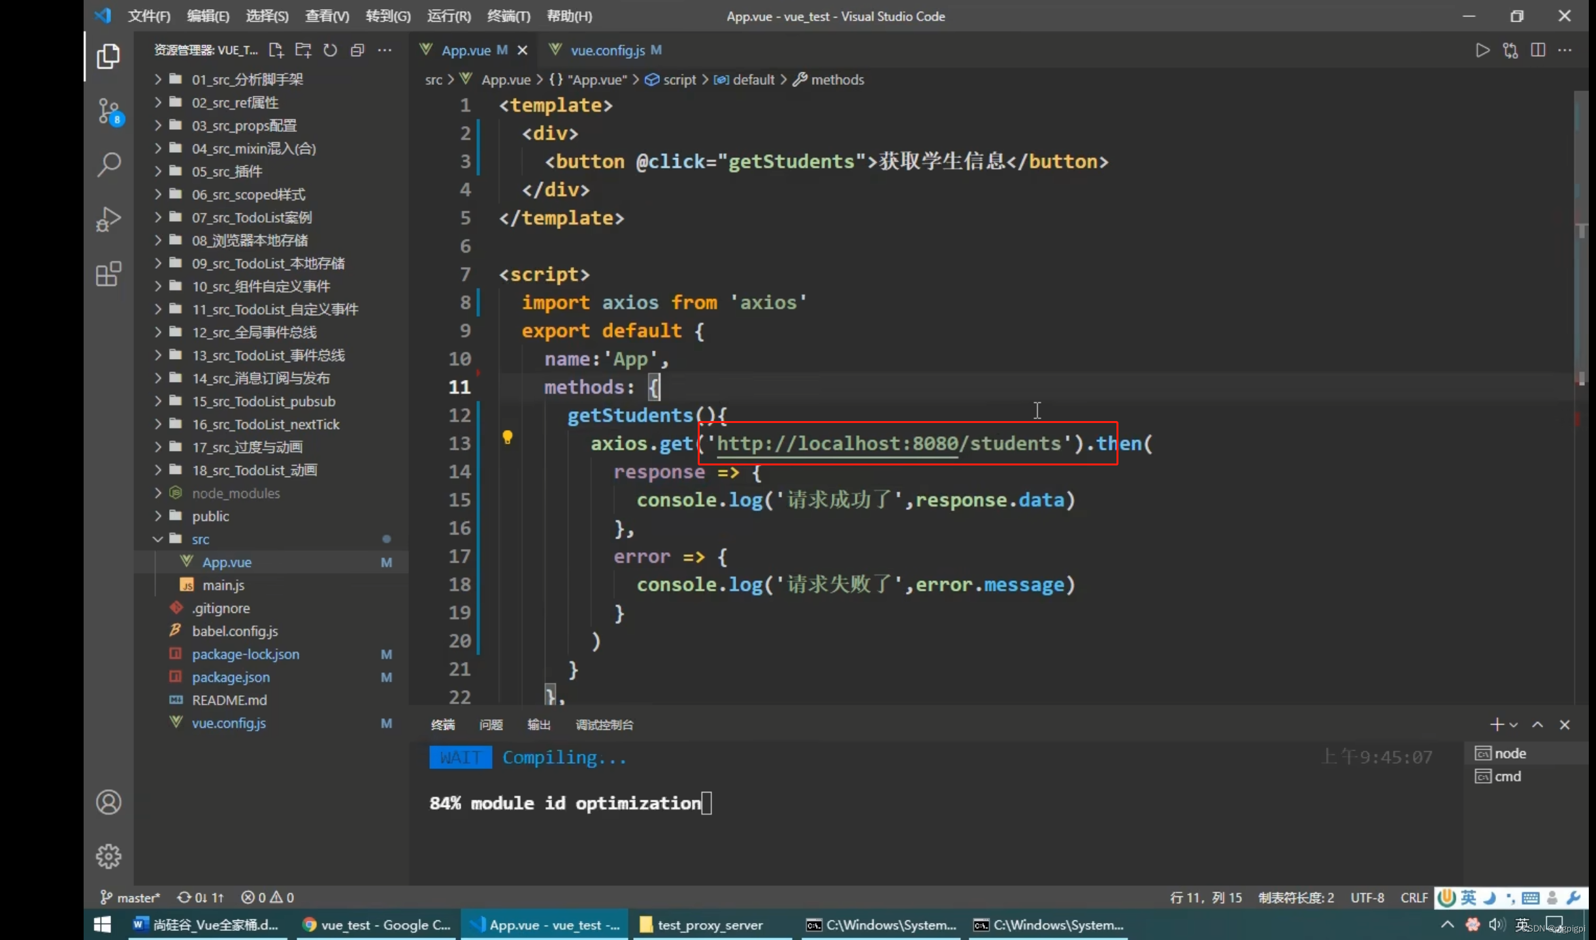
Task: Synchronize changes in status bar
Action: pyautogui.click(x=200, y=898)
